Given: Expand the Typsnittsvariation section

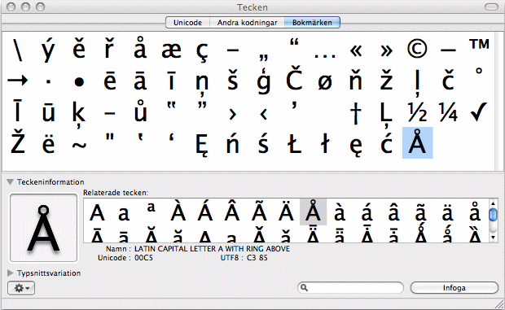Looking at the screenshot, I should click(x=11, y=273).
